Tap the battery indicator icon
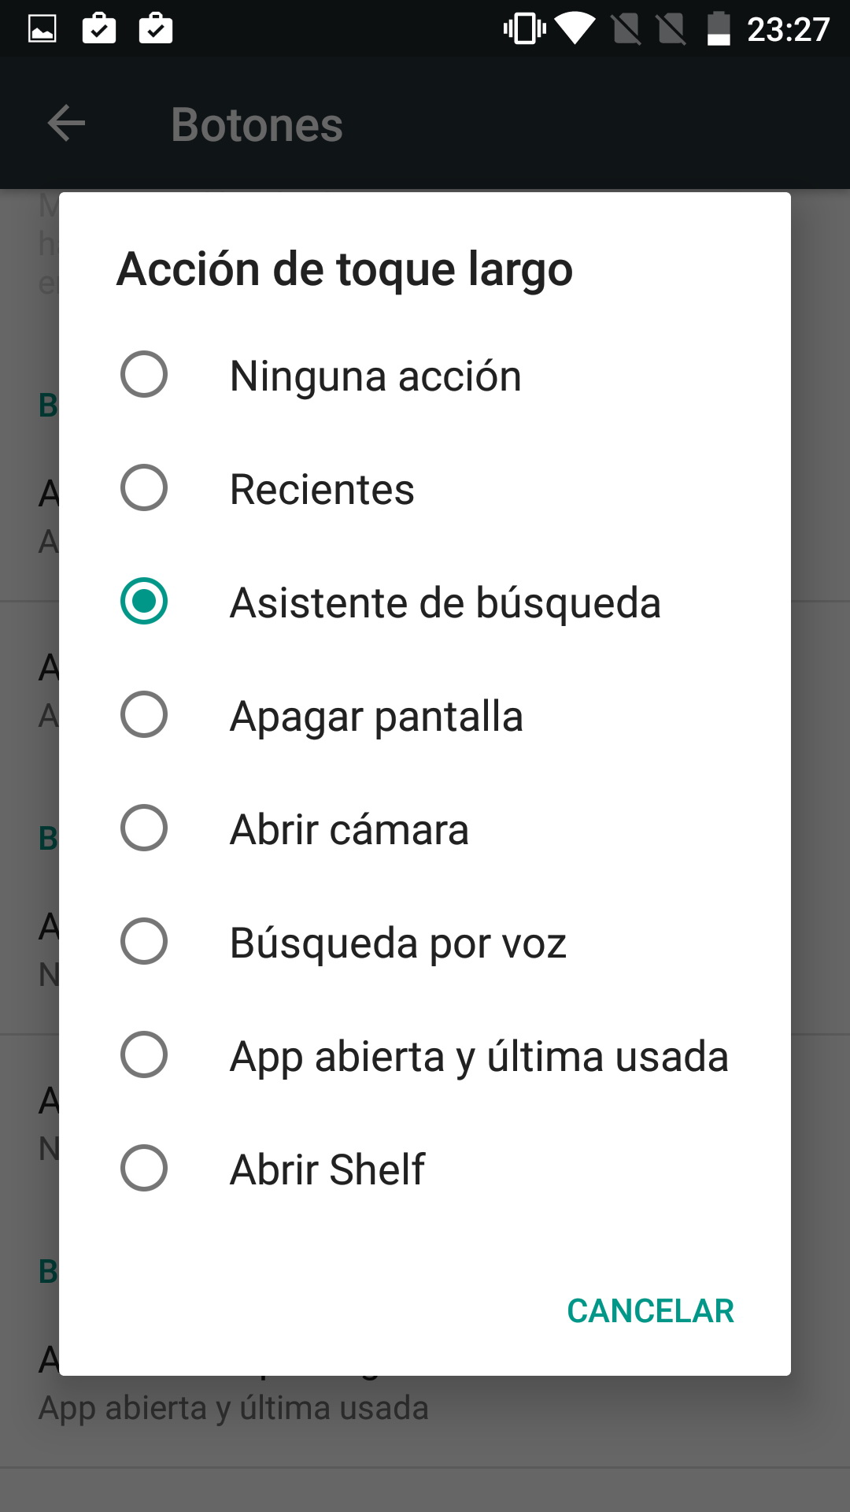The height and width of the screenshot is (1512, 850). [x=719, y=29]
